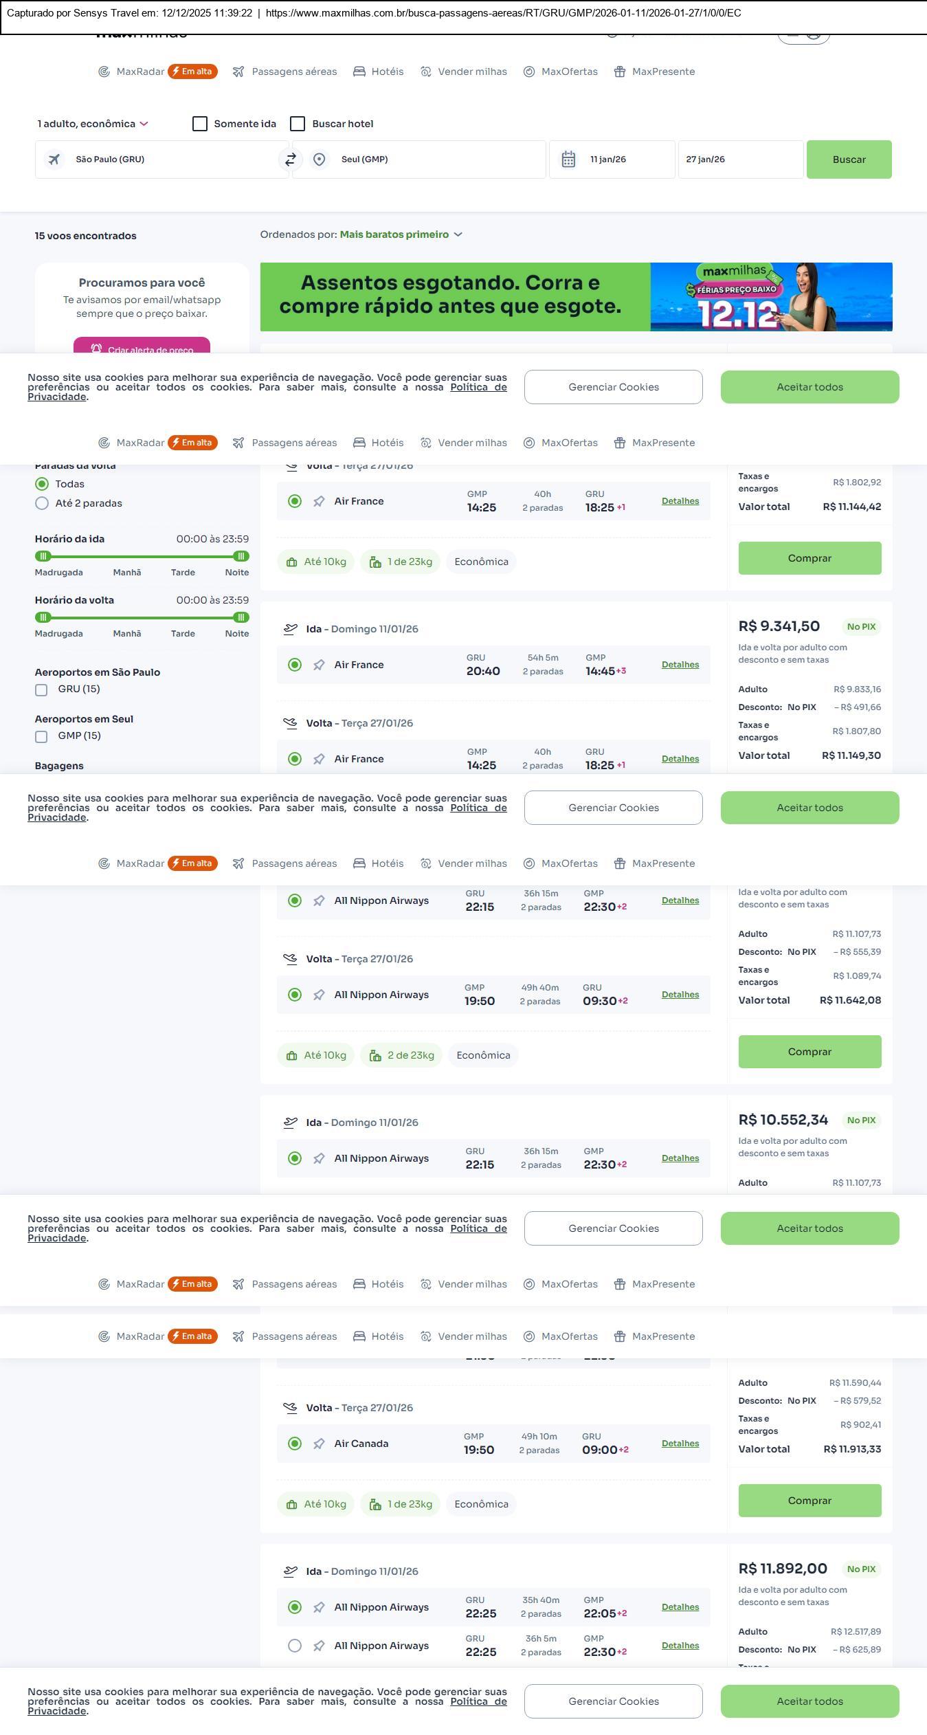Screen dimensions: 927x1735
Task: Open Detalhes for the Air Canada return flight
Action: pyautogui.click(x=680, y=1444)
